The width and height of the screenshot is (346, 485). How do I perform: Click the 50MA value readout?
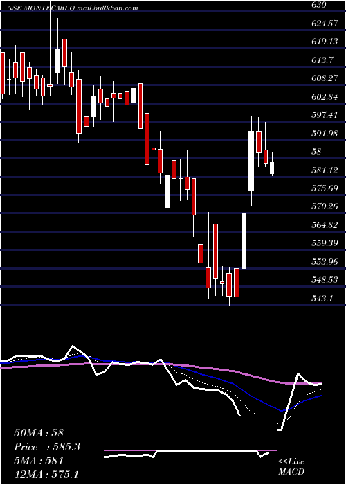click(39, 433)
